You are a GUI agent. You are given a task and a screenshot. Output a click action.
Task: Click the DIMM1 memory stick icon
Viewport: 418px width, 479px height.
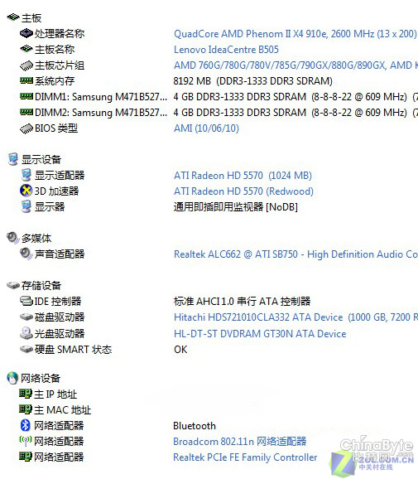[x=26, y=96]
